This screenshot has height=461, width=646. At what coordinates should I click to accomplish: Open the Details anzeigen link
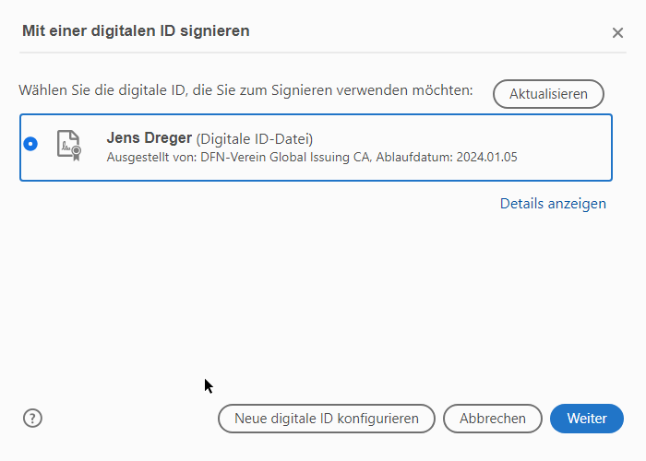(553, 204)
